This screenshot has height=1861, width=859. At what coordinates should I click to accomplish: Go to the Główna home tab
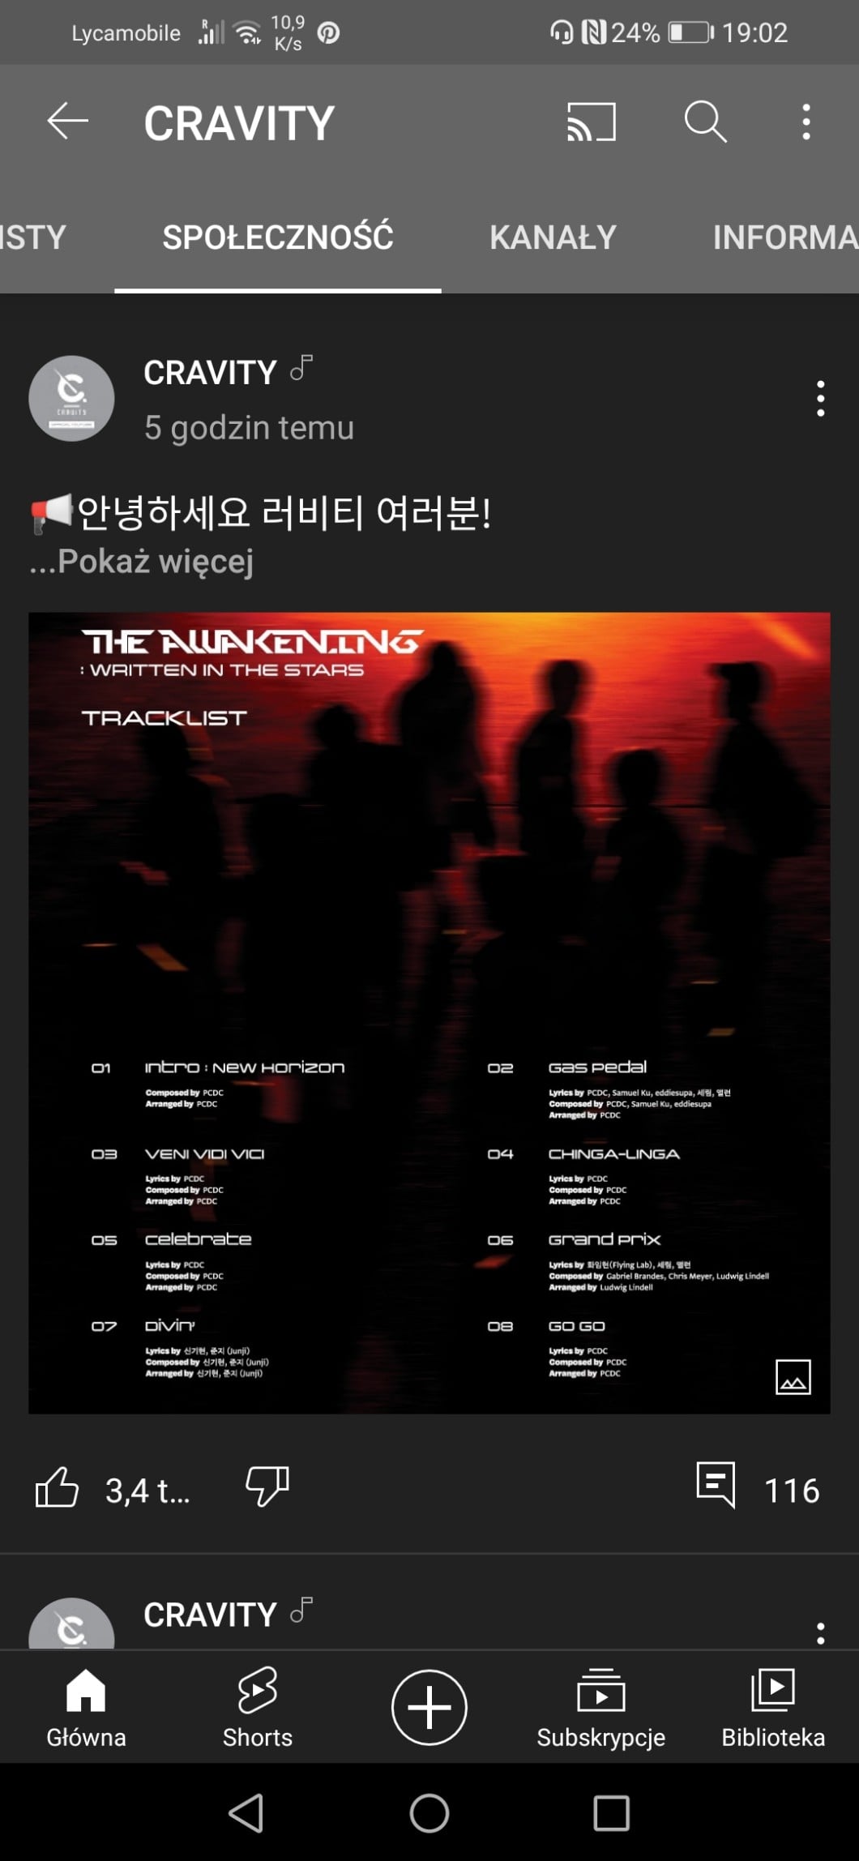[x=86, y=1707]
